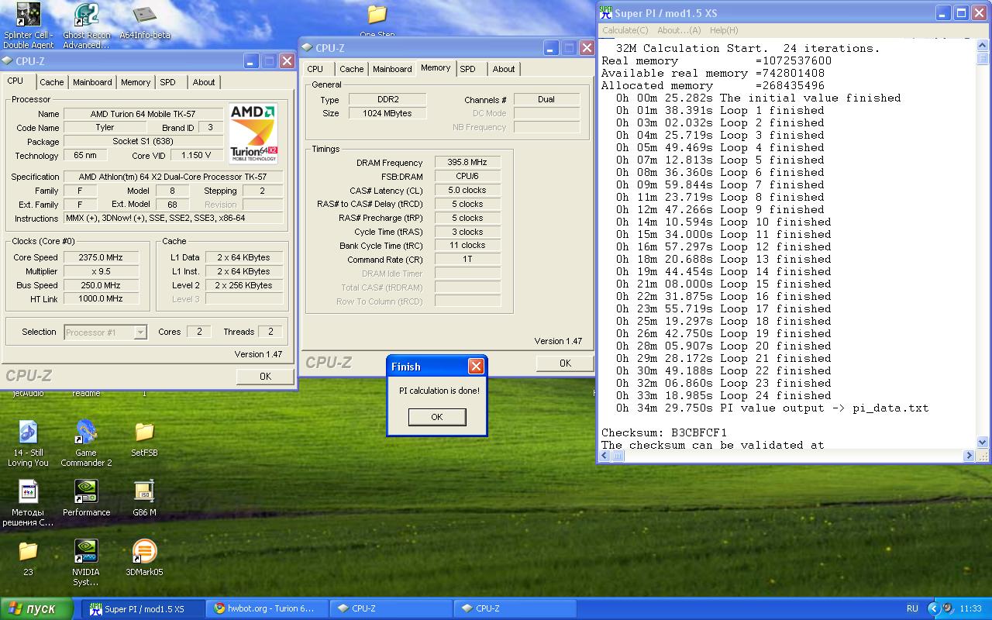Viewport: 992px width, 620px height.
Task: Click the DRAM Frequency 395.8 MHz field
Action: [467, 163]
